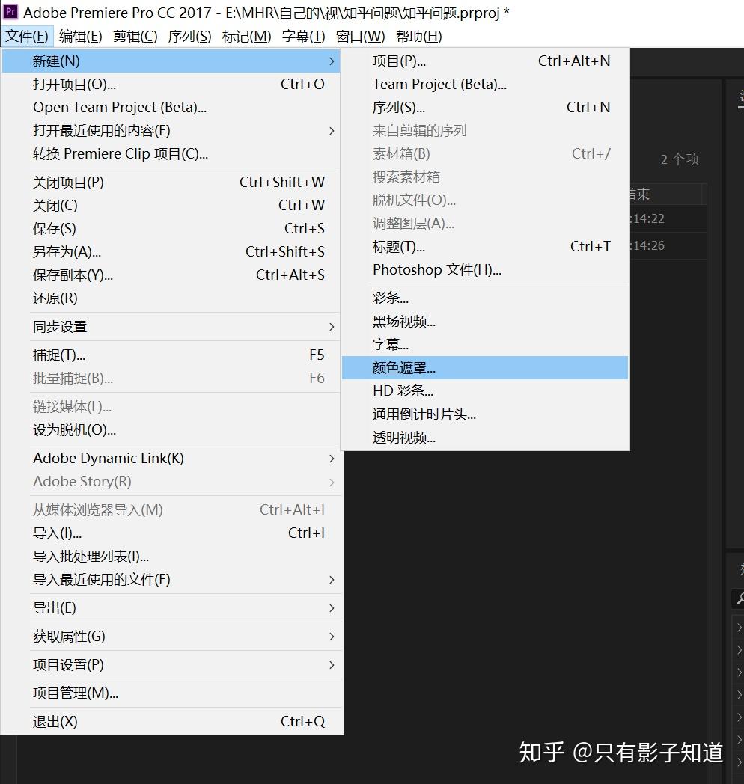Select Photoshop 文件(H)...
The height and width of the screenshot is (784, 744).
click(485, 270)
